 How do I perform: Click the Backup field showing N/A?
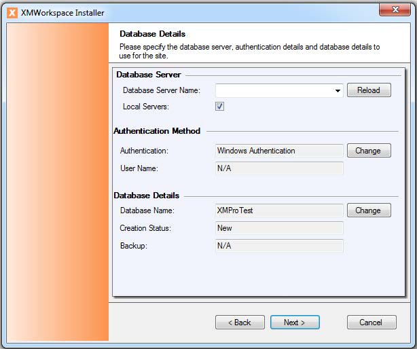click(x=278, y=246)
